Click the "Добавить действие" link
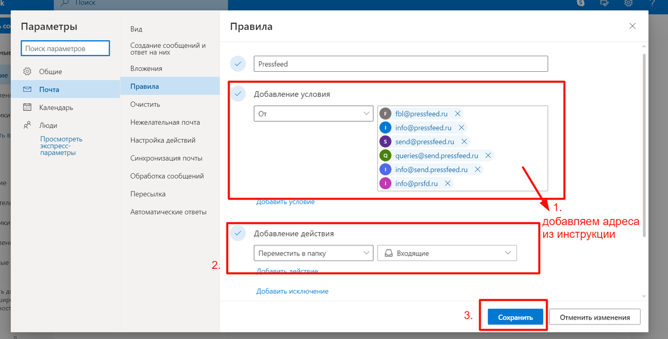This screenshot has height=339, width=668. (x=287, y=271)
